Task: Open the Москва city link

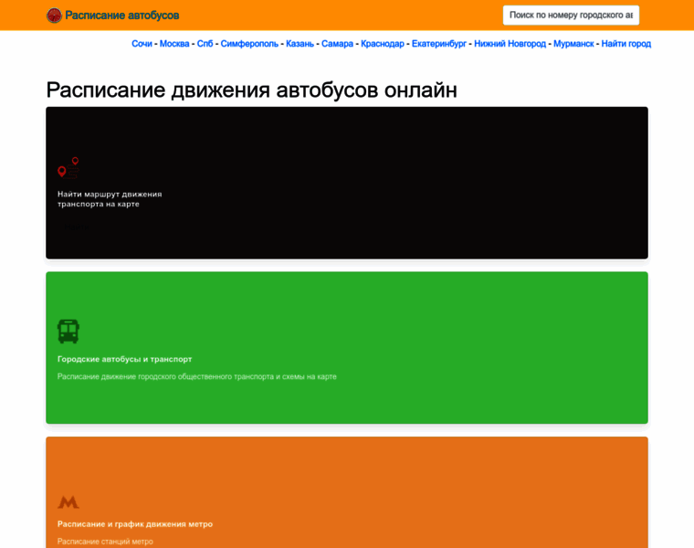Action: click(x=174, y=44)
